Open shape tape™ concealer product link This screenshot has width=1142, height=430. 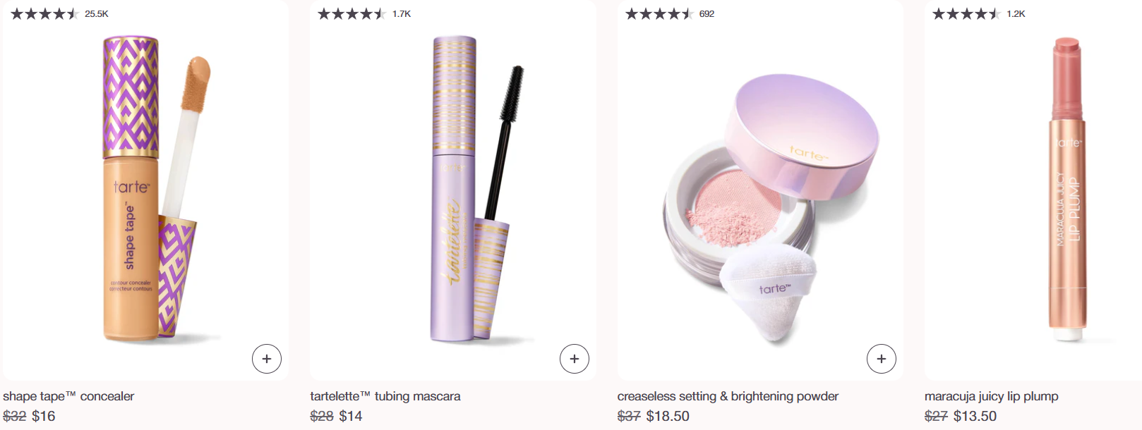coord(68,396)
